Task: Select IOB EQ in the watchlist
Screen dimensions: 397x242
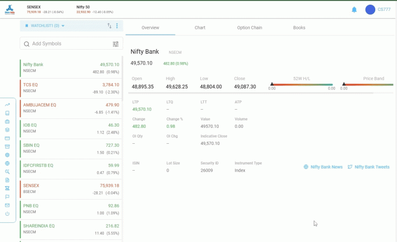Action: (x=71, y=129)
